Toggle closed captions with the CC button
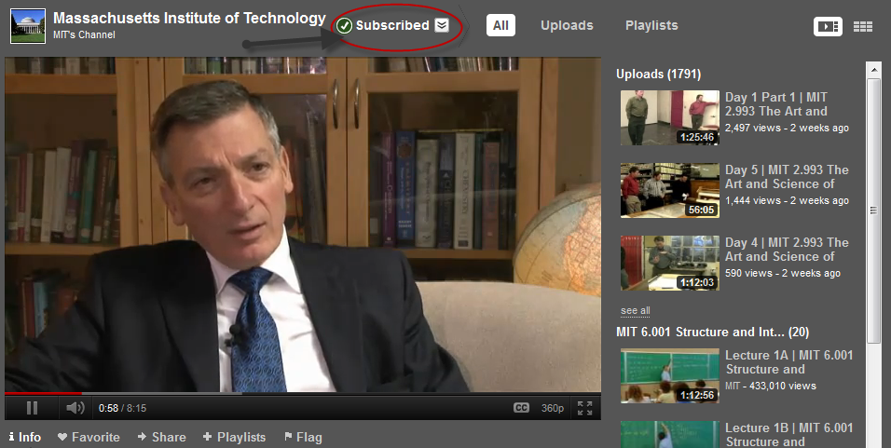This screenshot has height=448, width=891. [x=522, y=408]
